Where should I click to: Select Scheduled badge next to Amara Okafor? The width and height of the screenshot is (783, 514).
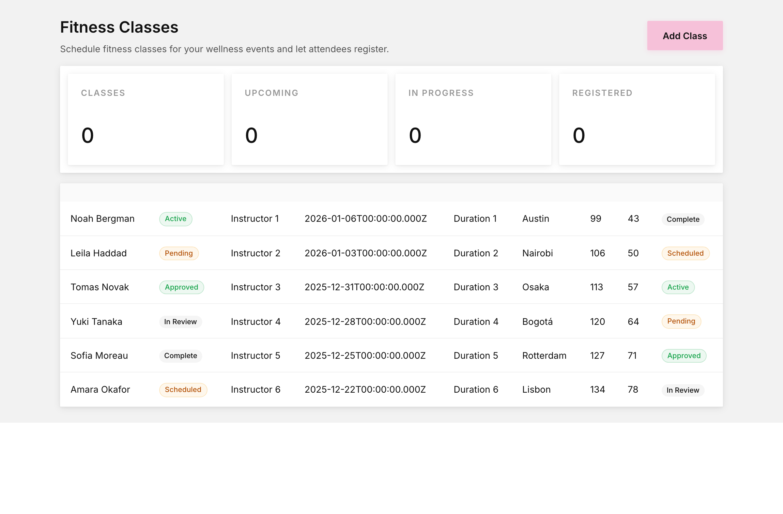pos(183,389)
